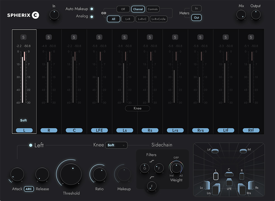275x201 pixels.
Task: Select Rs speaker in room view
Action: pyautogui.click(x=251, y=185)
